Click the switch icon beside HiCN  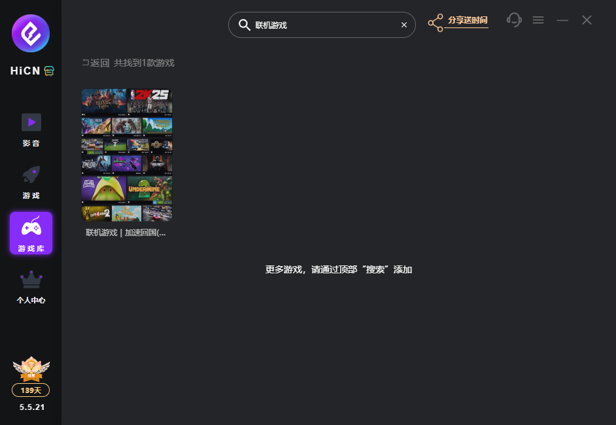49,71
